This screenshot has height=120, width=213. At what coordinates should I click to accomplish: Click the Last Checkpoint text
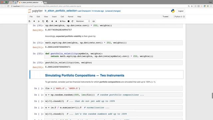coord(91,11)
